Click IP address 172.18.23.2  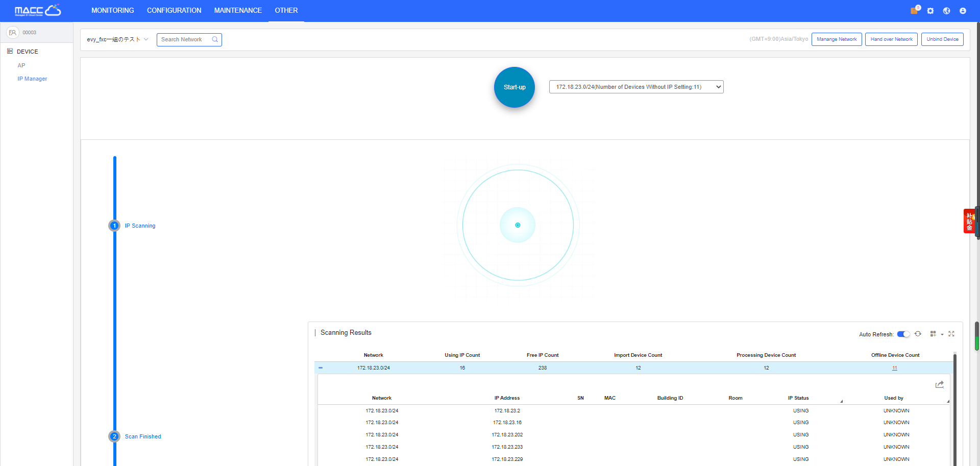pos(507,410)
